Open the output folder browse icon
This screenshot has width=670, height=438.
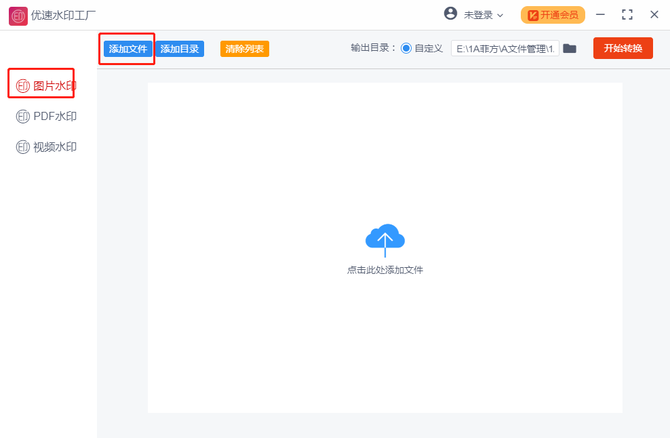(569, 48)
